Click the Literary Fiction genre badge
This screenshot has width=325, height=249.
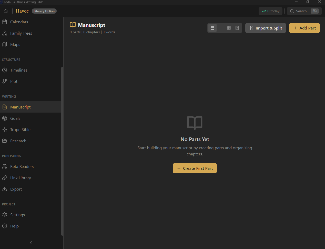click(x=44, y=11)
